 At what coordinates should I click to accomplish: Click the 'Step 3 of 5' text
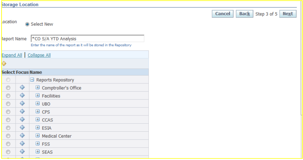point(266,14)
